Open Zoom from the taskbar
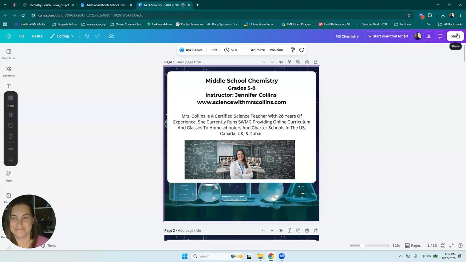The height and width of the screenshot is (262, 466). tap(282, 256)
